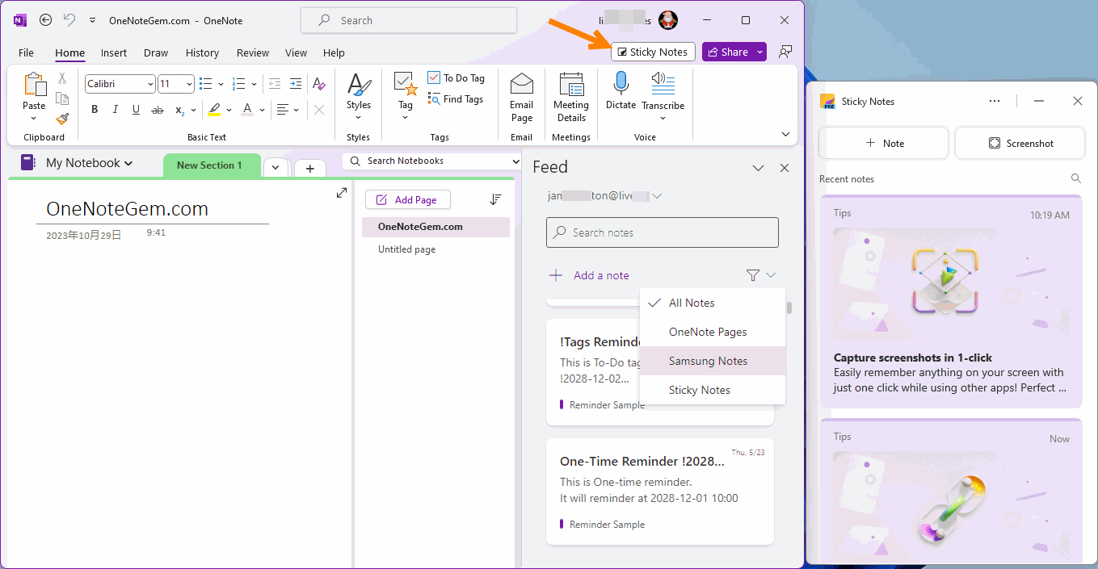Click the Copy icon in Clipboard group
Viewport: 1098px width, 569px height.
62,98
